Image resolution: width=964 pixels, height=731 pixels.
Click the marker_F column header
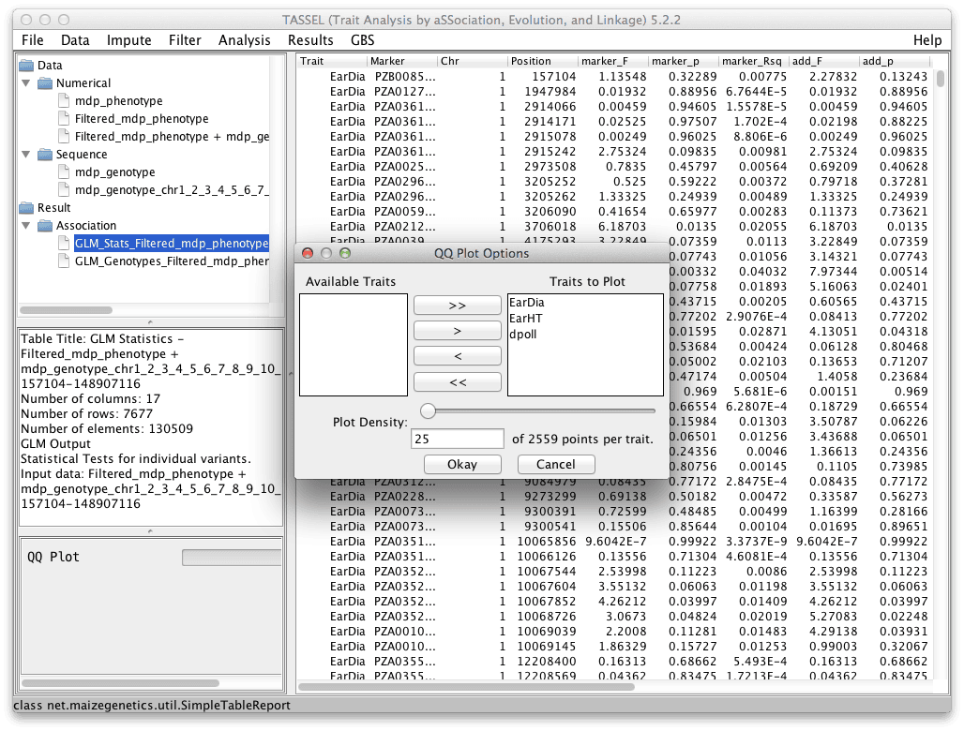coord(613,61)
